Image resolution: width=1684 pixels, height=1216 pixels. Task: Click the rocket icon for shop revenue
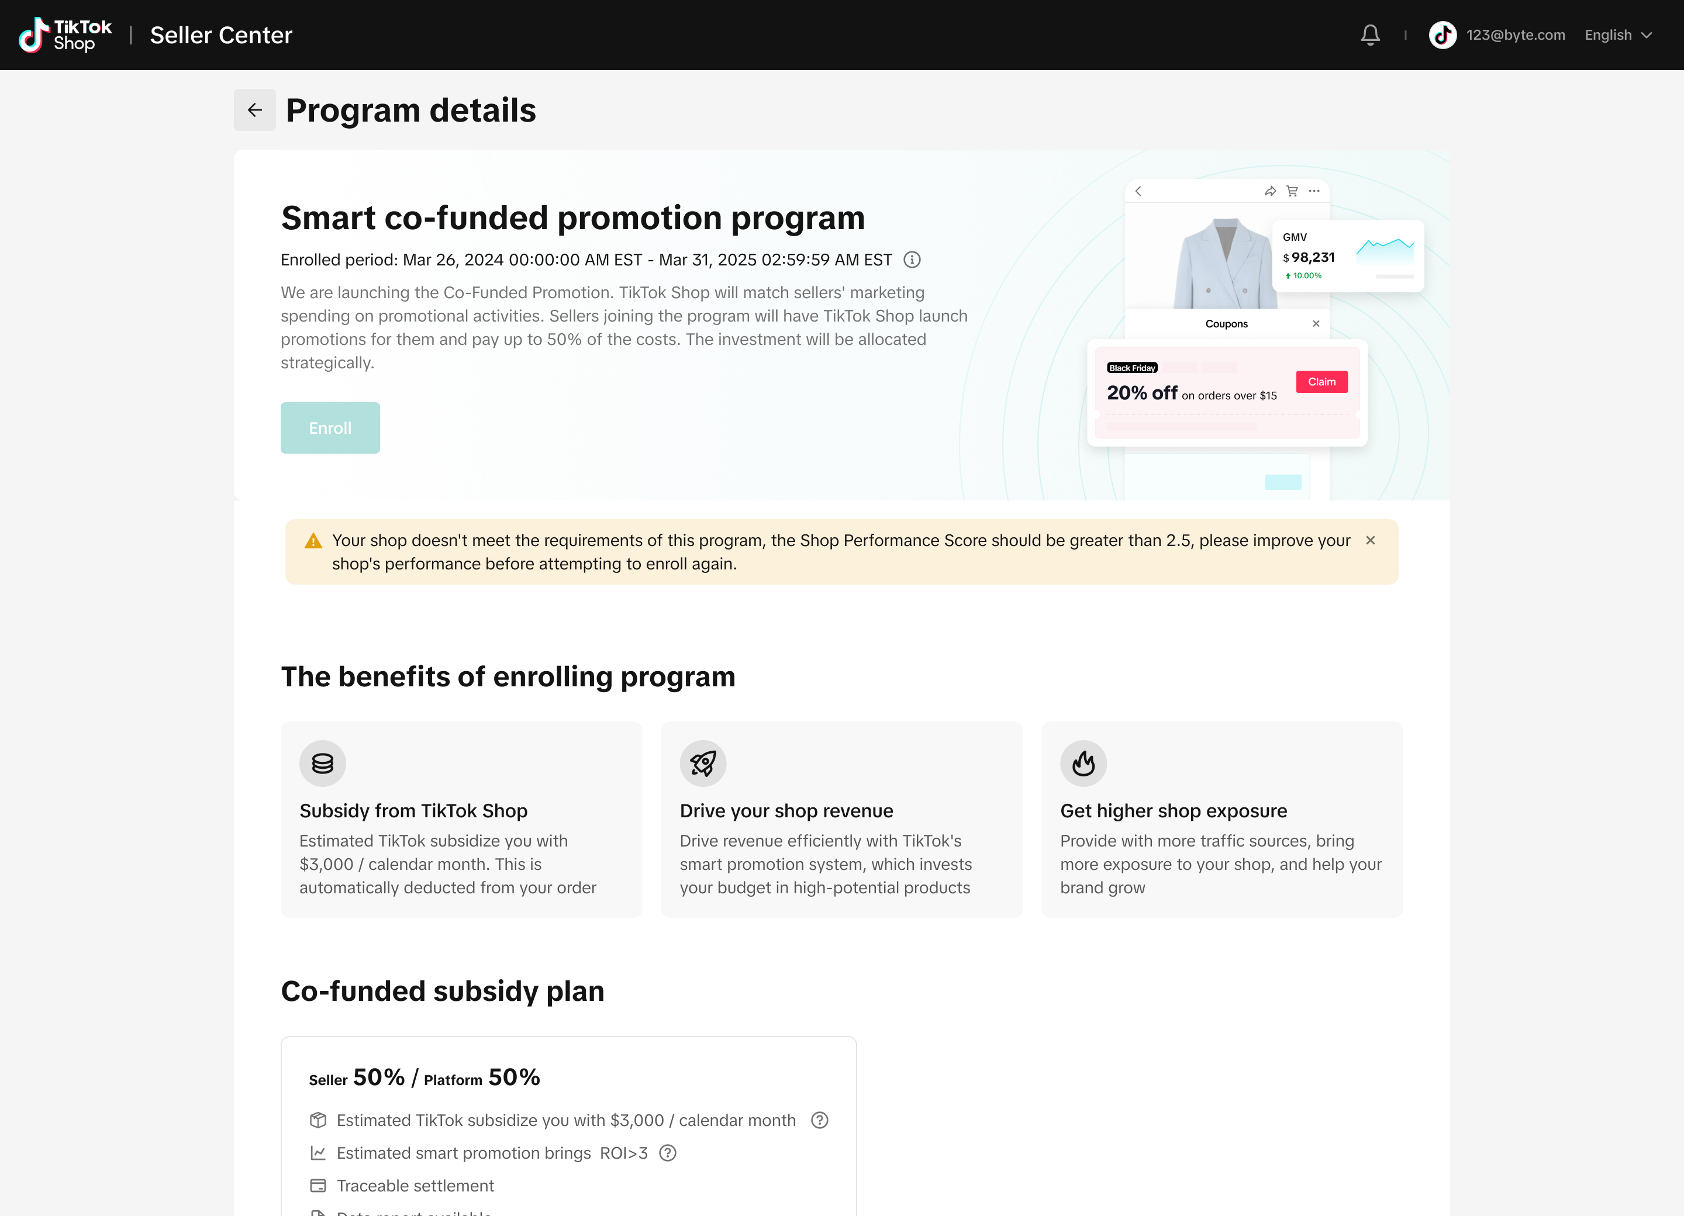coord(702,763)
